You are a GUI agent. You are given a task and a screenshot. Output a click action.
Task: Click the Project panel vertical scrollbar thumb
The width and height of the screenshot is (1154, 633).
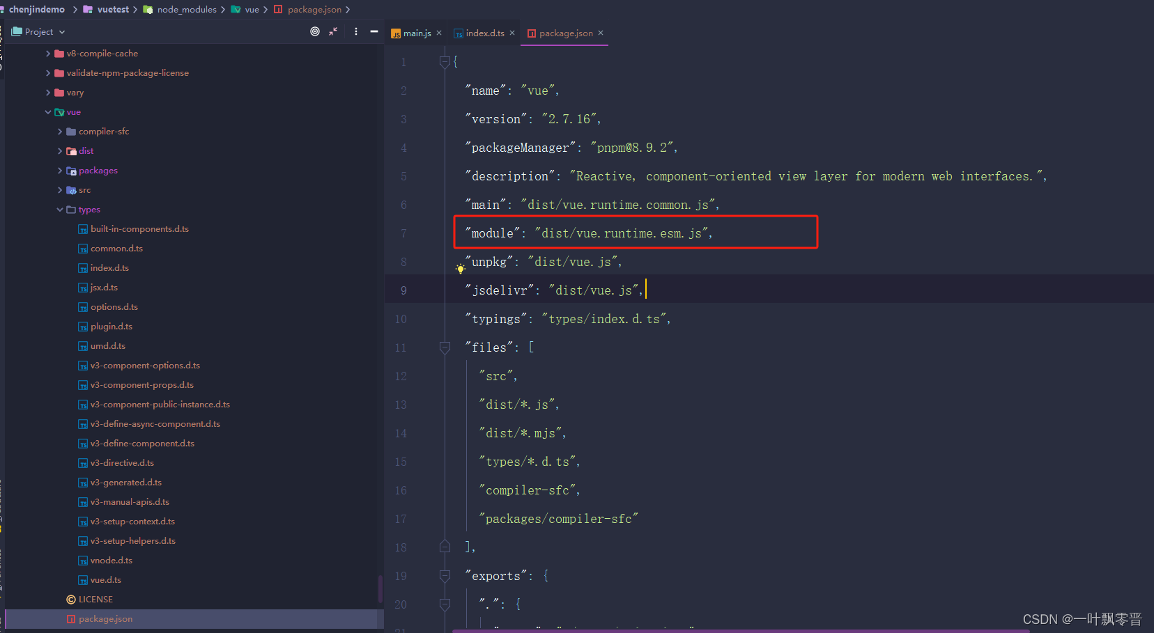tap(380, 589)
